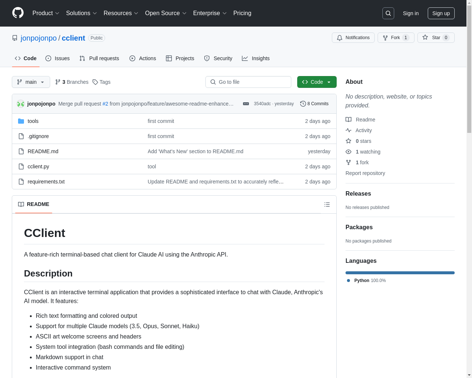The height and width of the screenshot is (378, 472).
Task: Open the search magnifier button
Action: click(388, 13)
